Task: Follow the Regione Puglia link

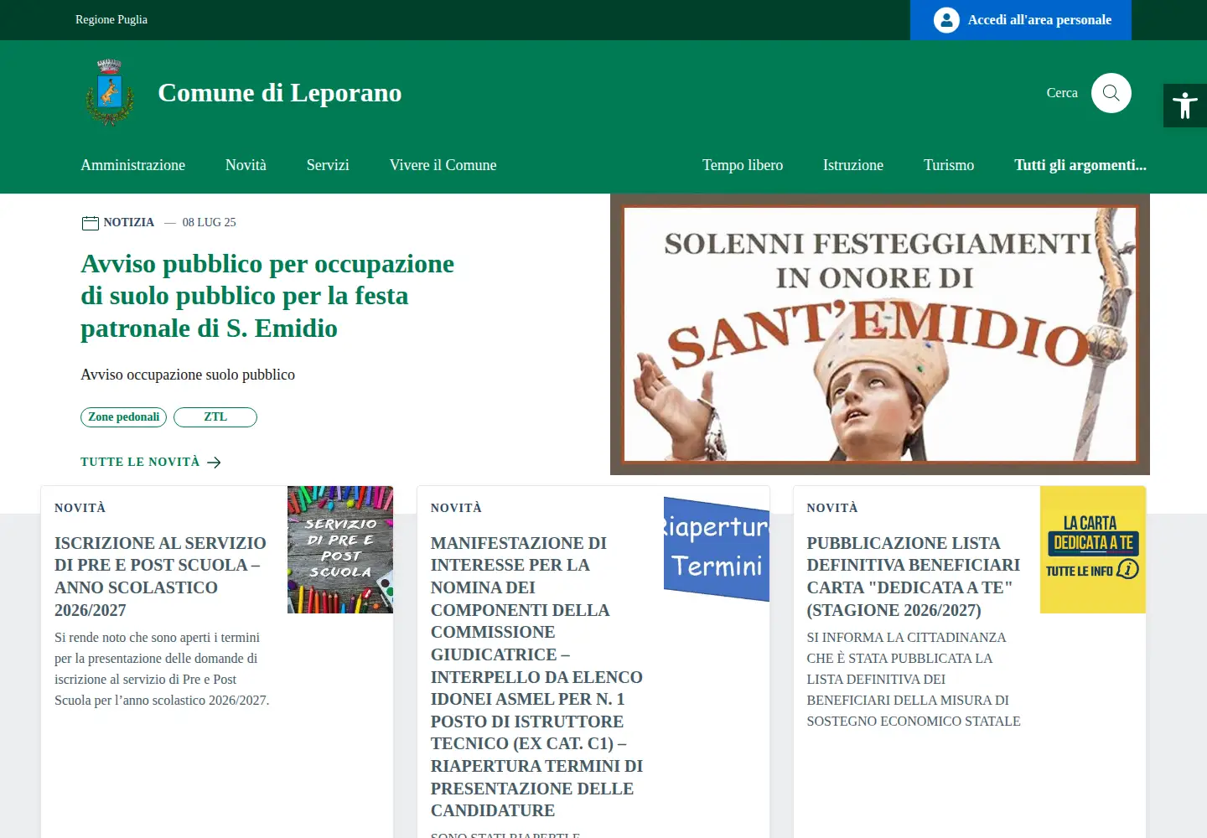Action: (111, 19)
